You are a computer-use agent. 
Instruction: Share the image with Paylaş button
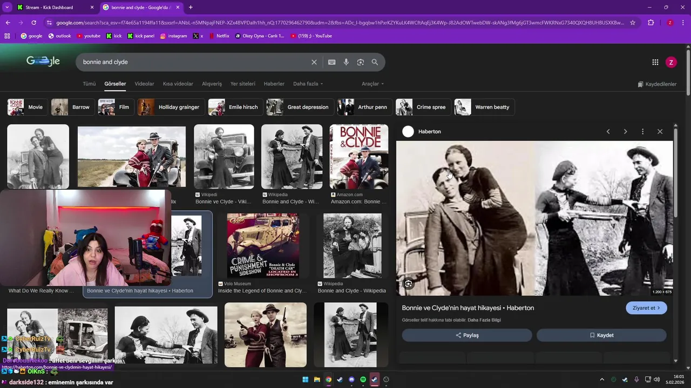pyautogui.click(x=467, y=335)
